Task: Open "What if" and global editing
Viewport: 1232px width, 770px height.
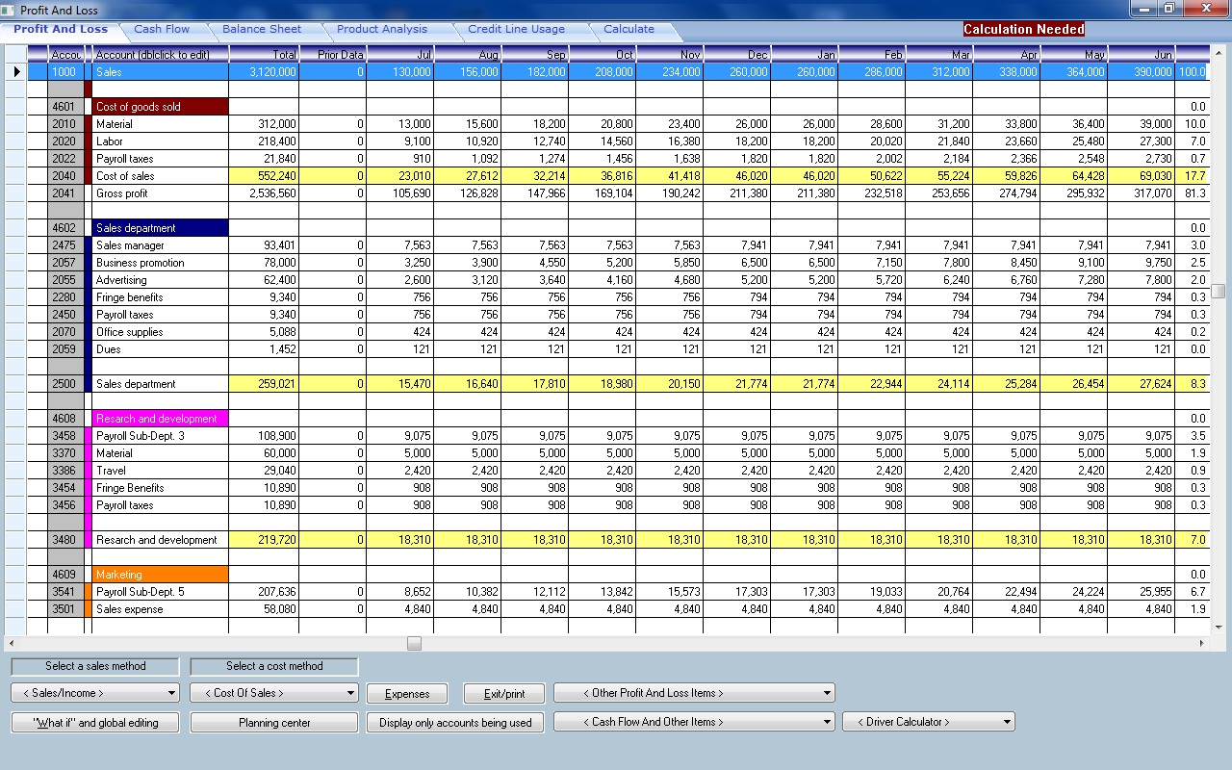Action: pos(94,721)
